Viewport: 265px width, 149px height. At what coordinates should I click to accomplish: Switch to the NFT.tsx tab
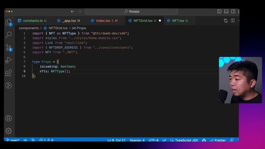[x=180, y=21]
